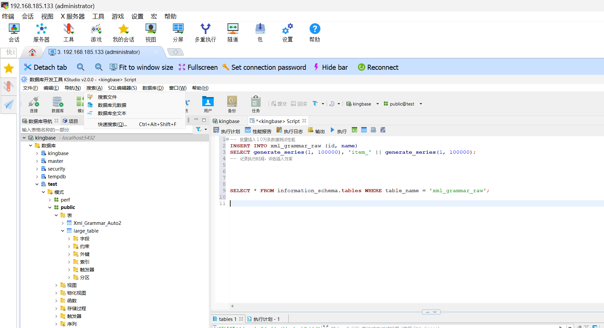Click the results panel splitter arrows handle
Viewport: 604px width, 328px height.
point(431,312)
